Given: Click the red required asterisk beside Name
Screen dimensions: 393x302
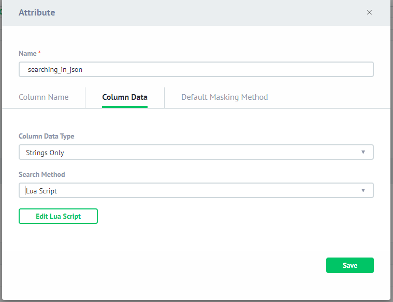Looking at the screenshot, I should [39, 53].
